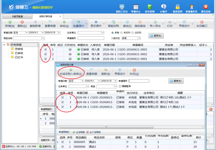This screenshot has height=150, width=216.
Task: Toggle the checkbox for main list row CGDD-20260611-0003
Action: (46, 50)
